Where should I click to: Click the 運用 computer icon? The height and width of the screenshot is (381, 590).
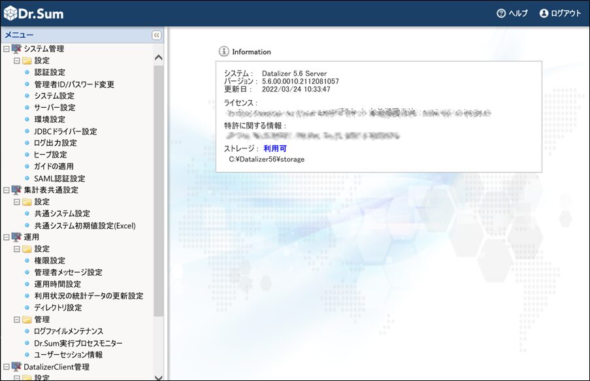point(17,237)
